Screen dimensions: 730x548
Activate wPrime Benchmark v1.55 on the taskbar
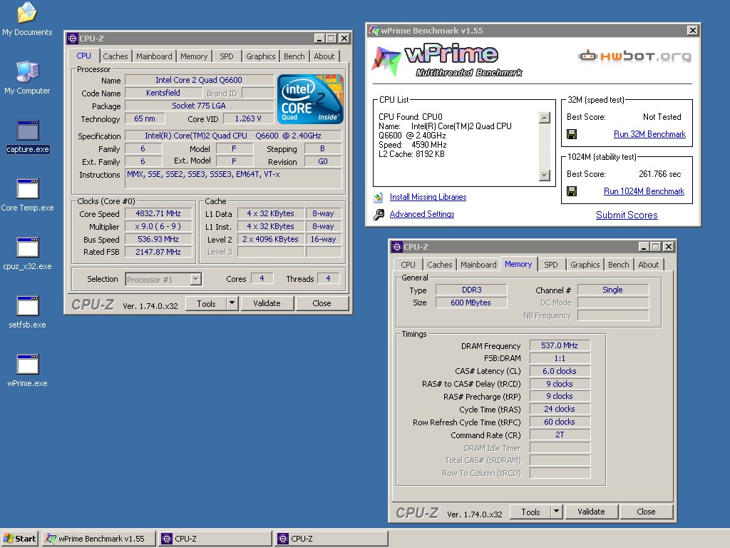(x=100, y=539)
